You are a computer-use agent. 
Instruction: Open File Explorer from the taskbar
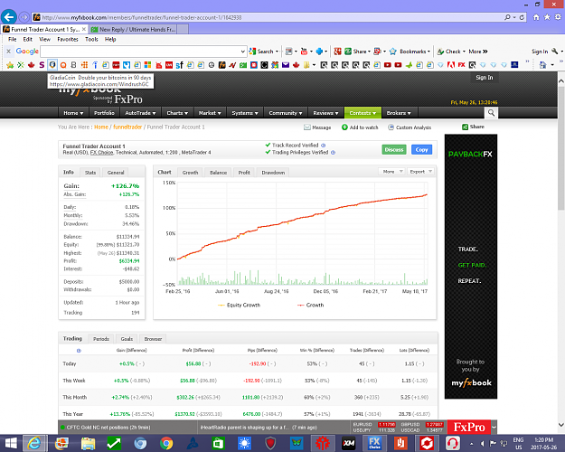[x=88, y=443]
